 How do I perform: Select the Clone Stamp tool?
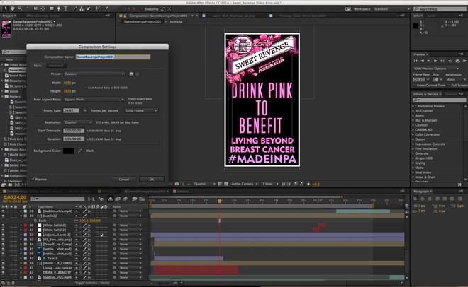coord(82,8)
